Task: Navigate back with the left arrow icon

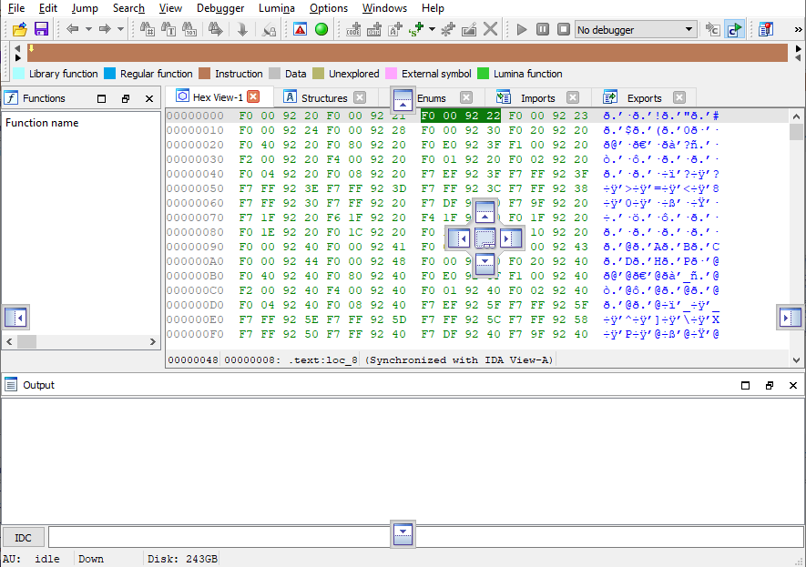Action: (70, 28)
